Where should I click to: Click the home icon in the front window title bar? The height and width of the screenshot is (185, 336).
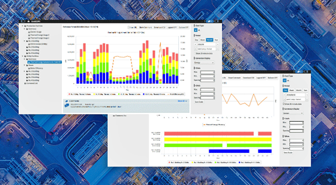click(x=29, y=21)
